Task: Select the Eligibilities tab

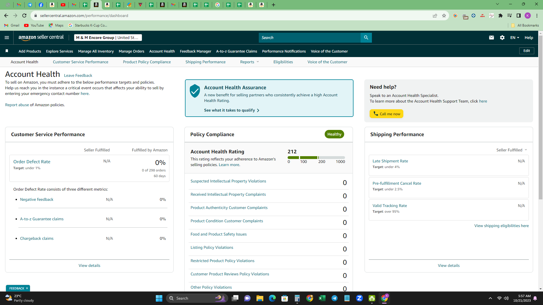Action: click(x=283, y=62)
